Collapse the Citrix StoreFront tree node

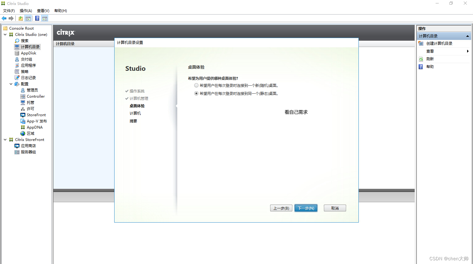(5, 139)
